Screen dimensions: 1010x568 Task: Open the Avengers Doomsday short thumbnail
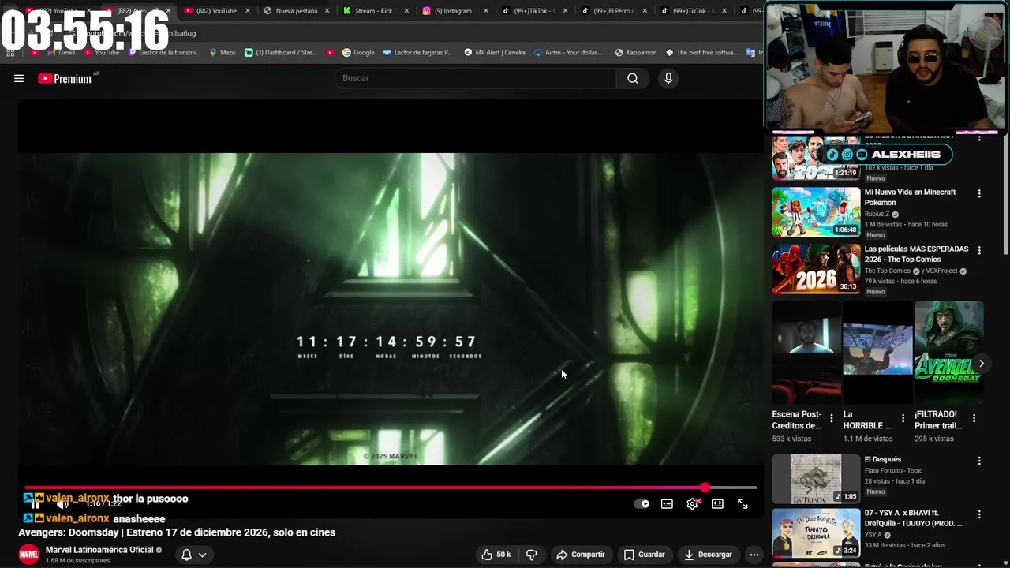click(x=948, y=352)
